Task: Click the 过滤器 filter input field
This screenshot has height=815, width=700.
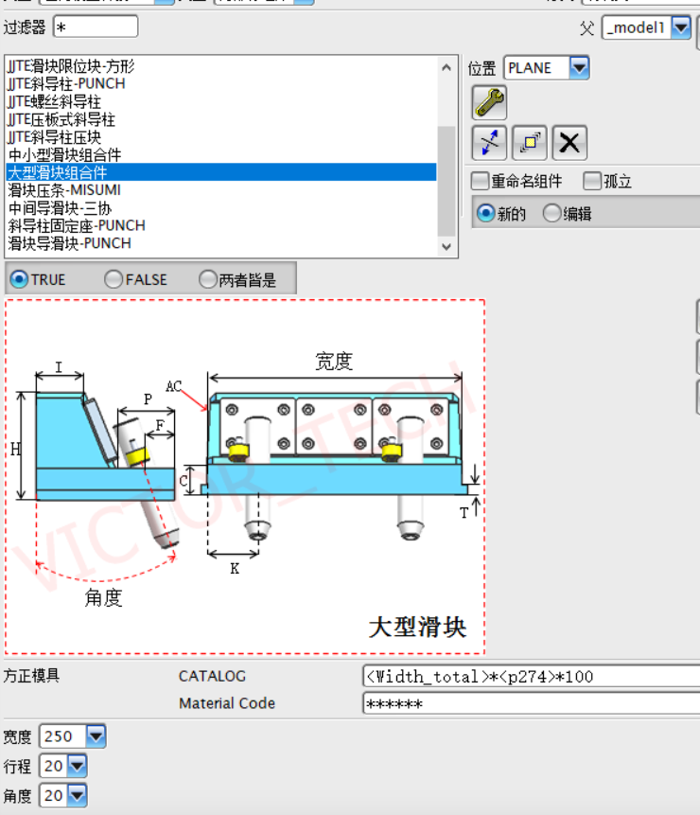Action: coord(96,27)
